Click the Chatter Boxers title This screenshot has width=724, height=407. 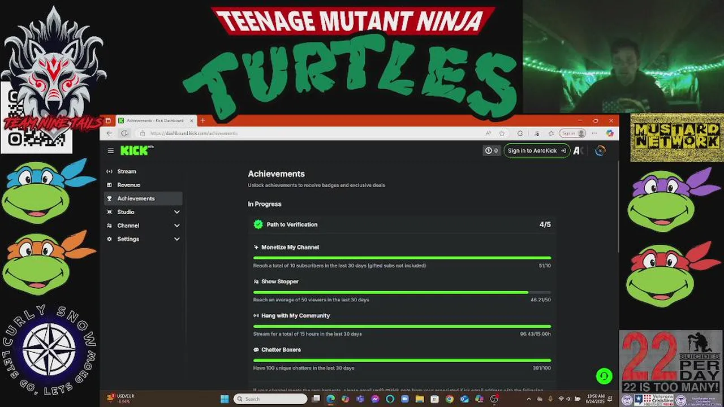click(x=281, y=350)
